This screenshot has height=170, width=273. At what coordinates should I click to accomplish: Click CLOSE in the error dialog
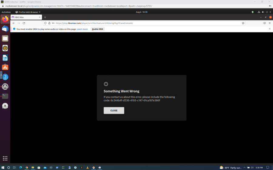pos(114,111)
